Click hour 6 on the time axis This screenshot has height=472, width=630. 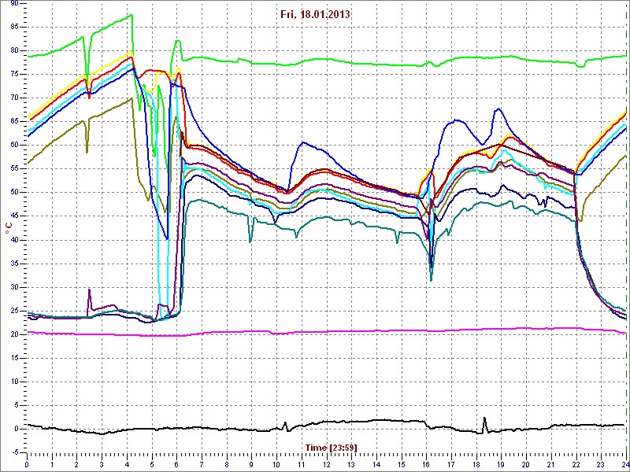point(176,464)
